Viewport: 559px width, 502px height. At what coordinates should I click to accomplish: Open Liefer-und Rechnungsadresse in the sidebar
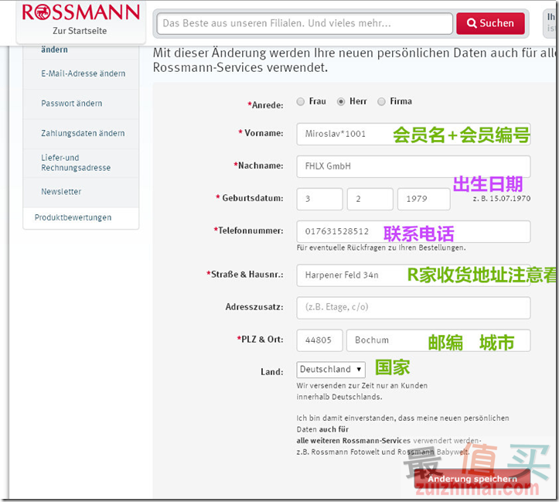(x=76, y=162)
